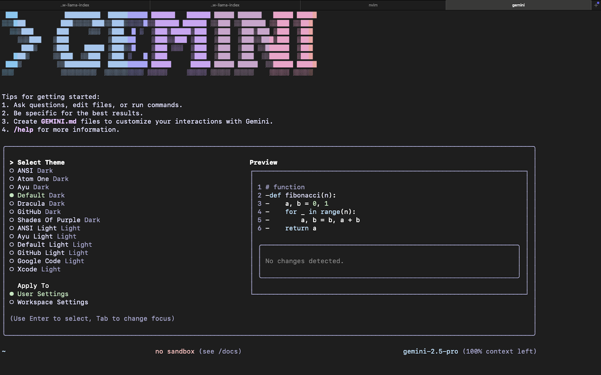Image resolution: width=601 pixels, height=375 pixels.
Task: Switch to the second w-llama-index tab
Action: [x=225, y=5]
